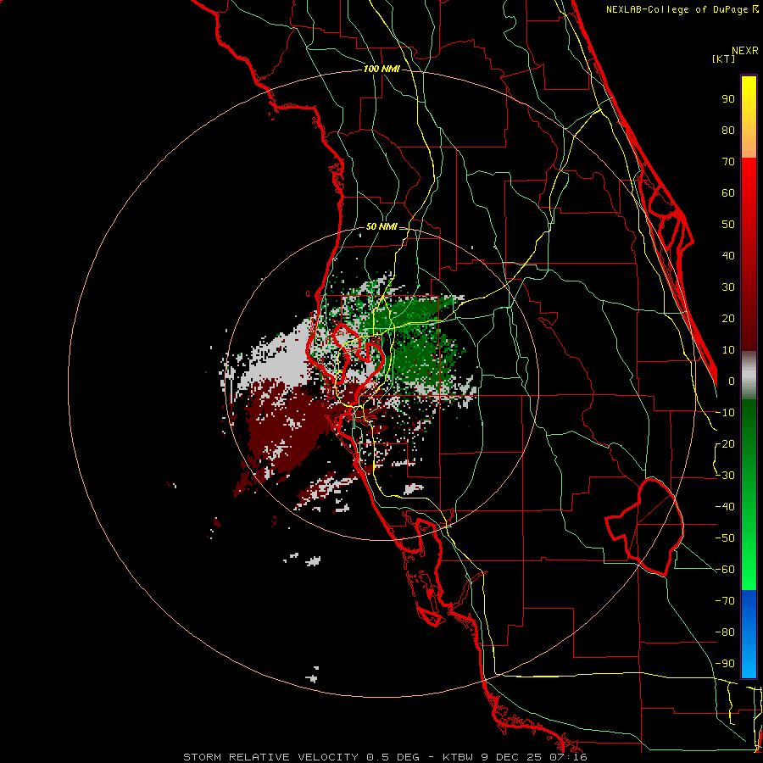763x763 pixels.
Task: Click the "[KT]" units label above color bar
Action: (724, 58)
